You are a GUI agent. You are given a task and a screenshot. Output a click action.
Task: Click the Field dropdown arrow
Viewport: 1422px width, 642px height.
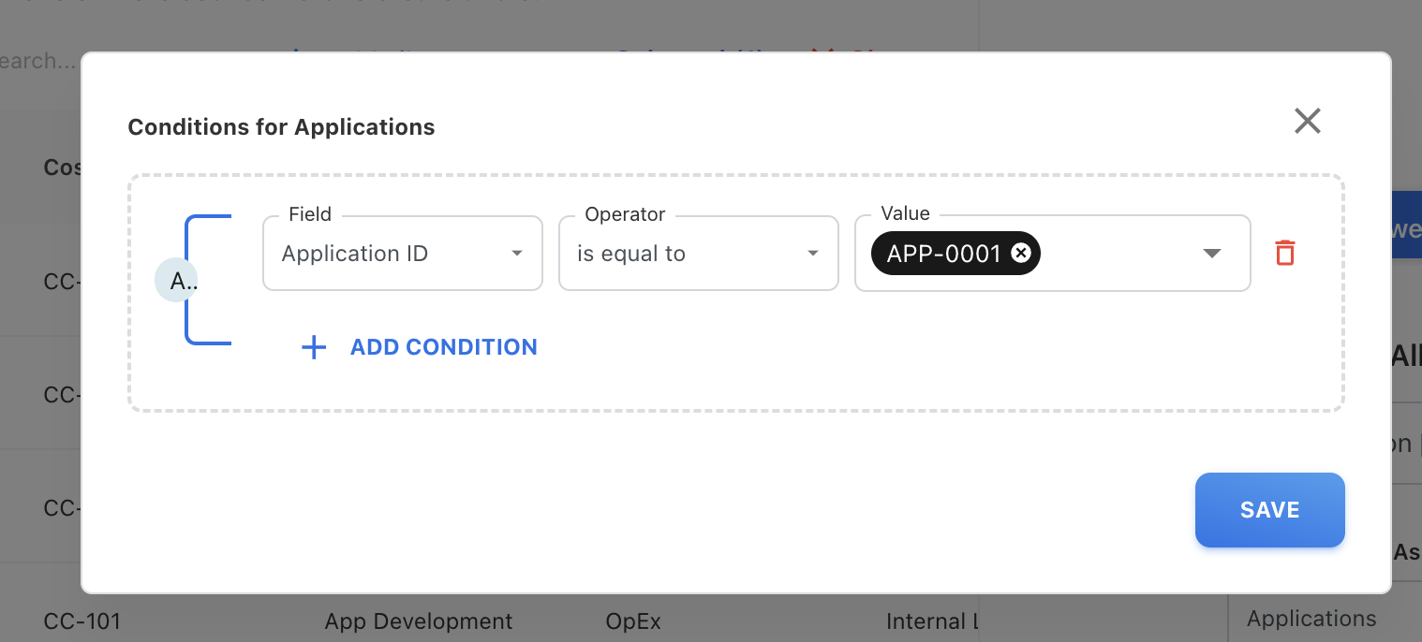click(517, 254)
